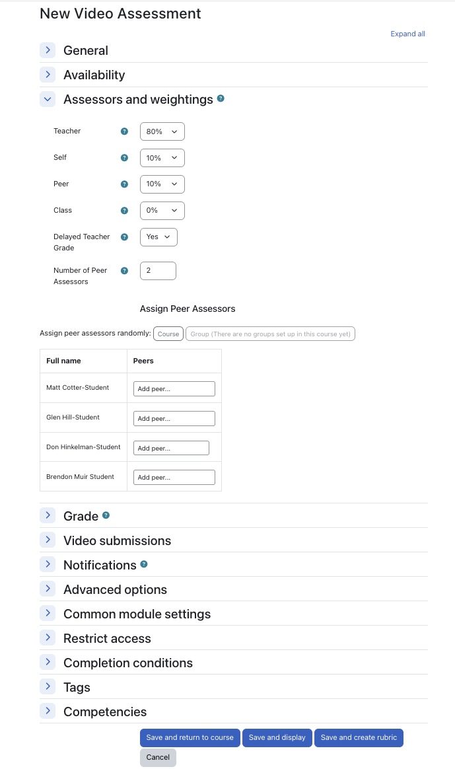455x769 pixels.
Task: Show help icon next to Grade section
Action: coord(106,515)
